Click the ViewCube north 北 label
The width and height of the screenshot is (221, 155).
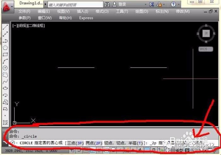pyautogui.click(x=206, y=26)
